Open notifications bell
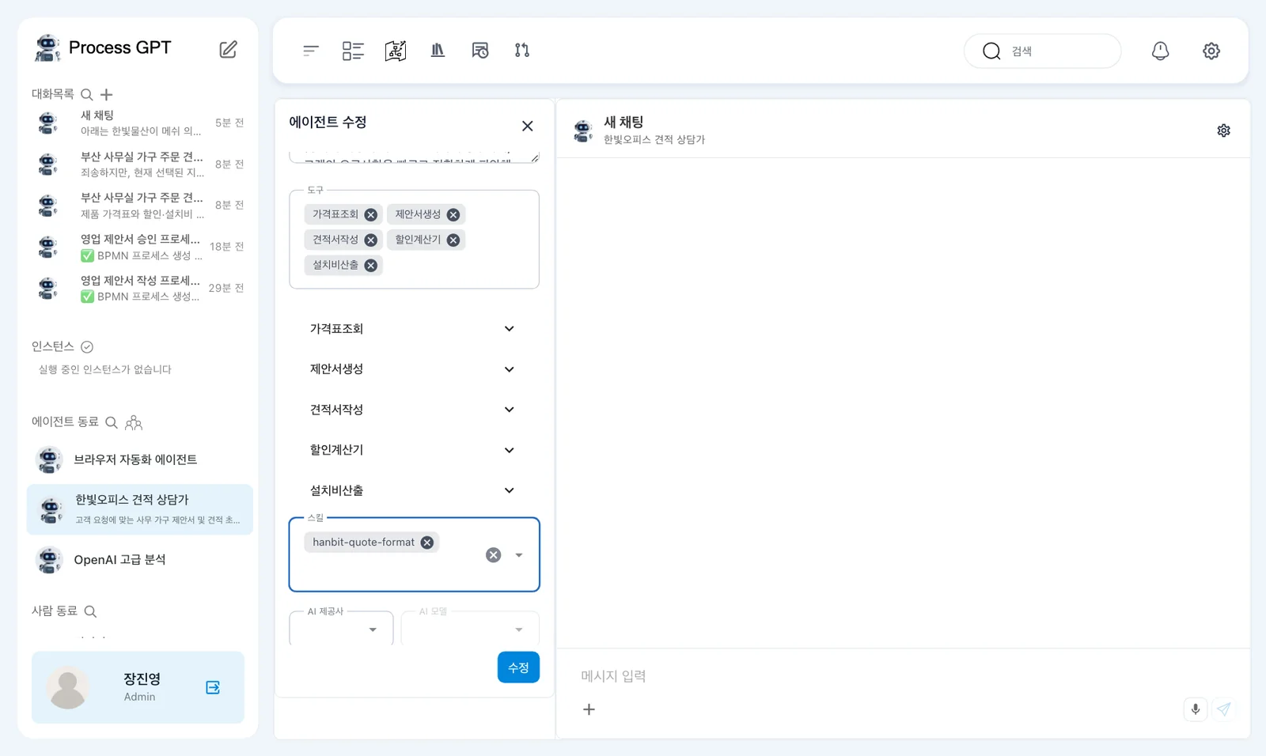Viewport: 1266px width, 756px height. (1160, 51)
